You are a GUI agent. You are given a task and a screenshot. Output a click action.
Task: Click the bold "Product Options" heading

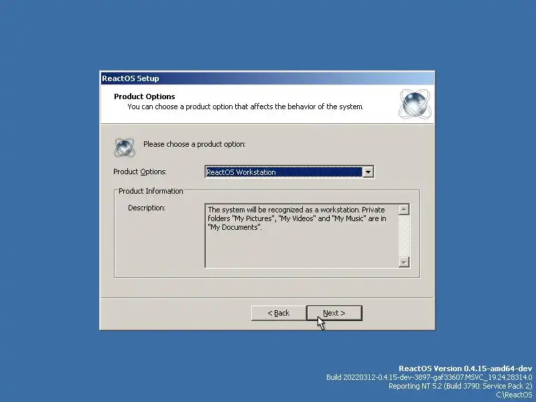pos(144,96)
